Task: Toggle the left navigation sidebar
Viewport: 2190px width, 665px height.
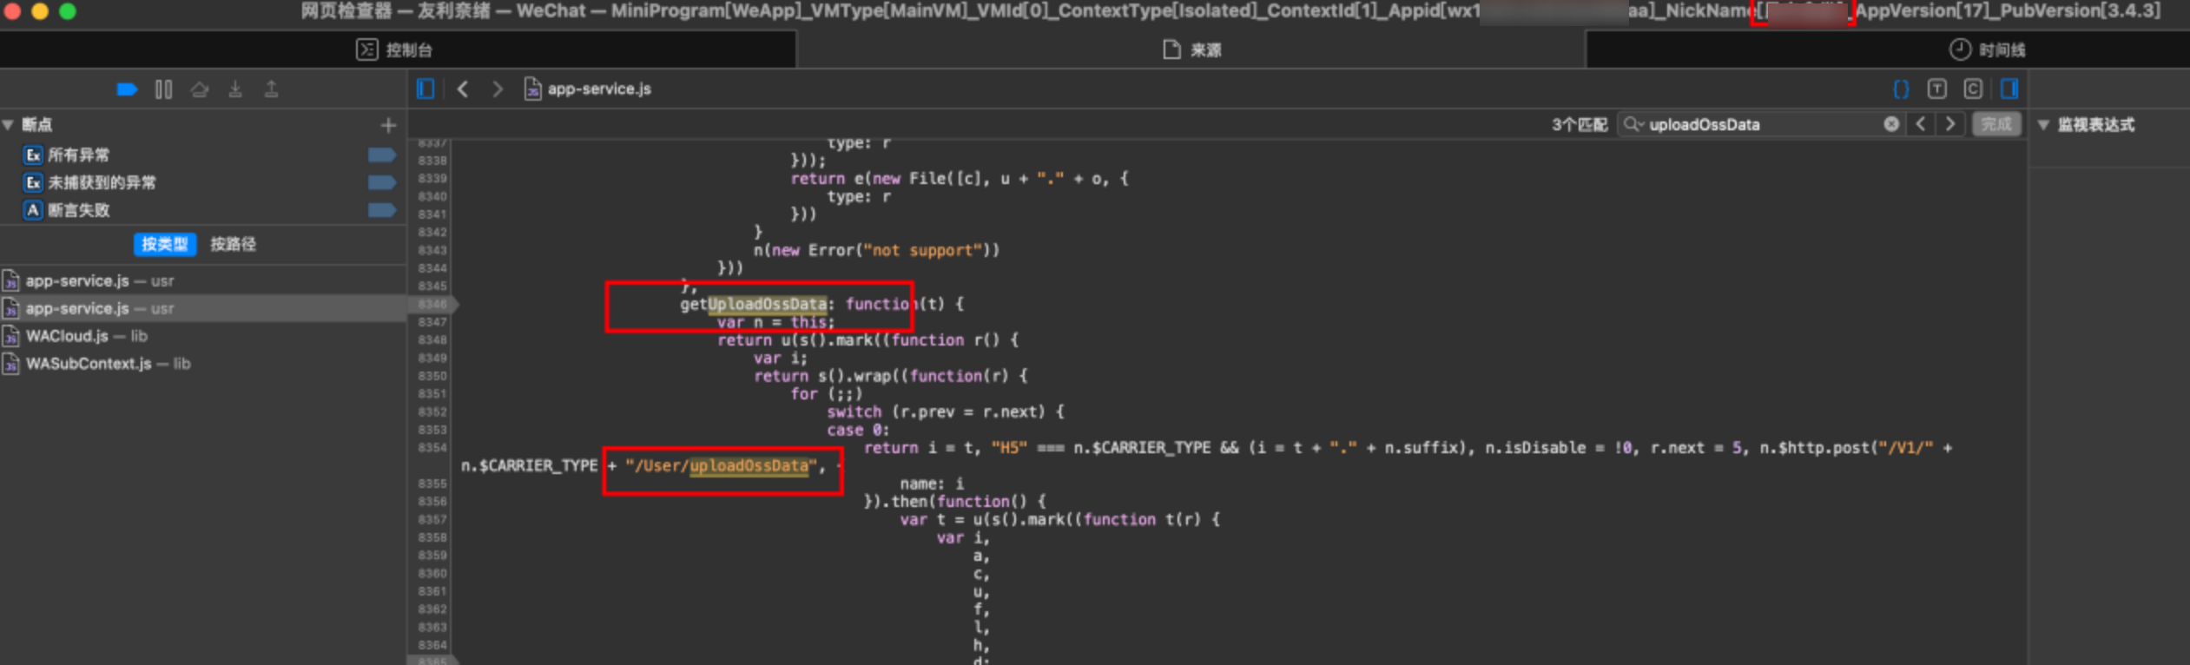Action: click(x=425, y=89)
